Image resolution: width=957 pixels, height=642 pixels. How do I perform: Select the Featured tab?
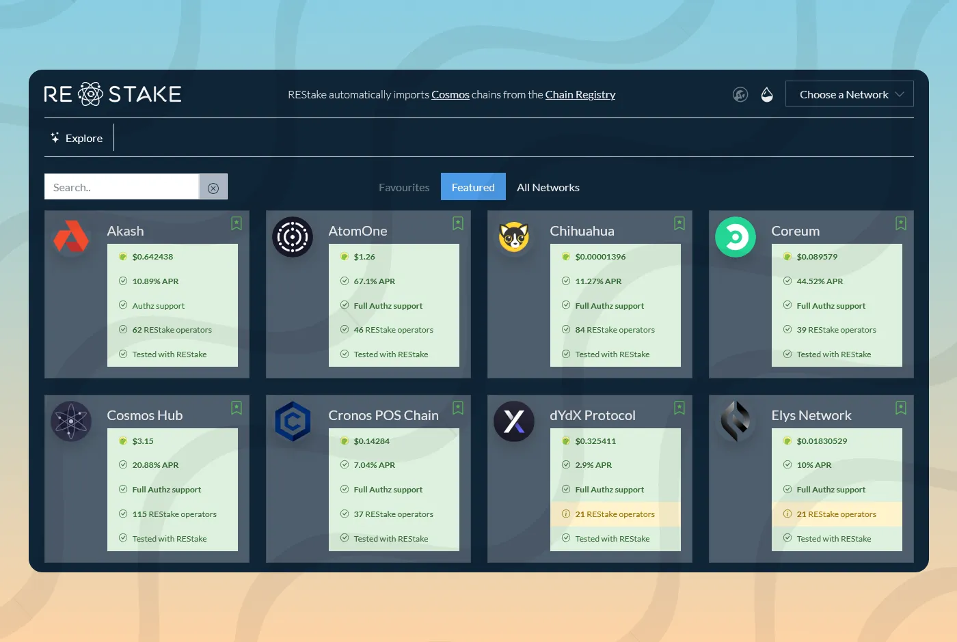pyautogui.click(x=473, y=187)
